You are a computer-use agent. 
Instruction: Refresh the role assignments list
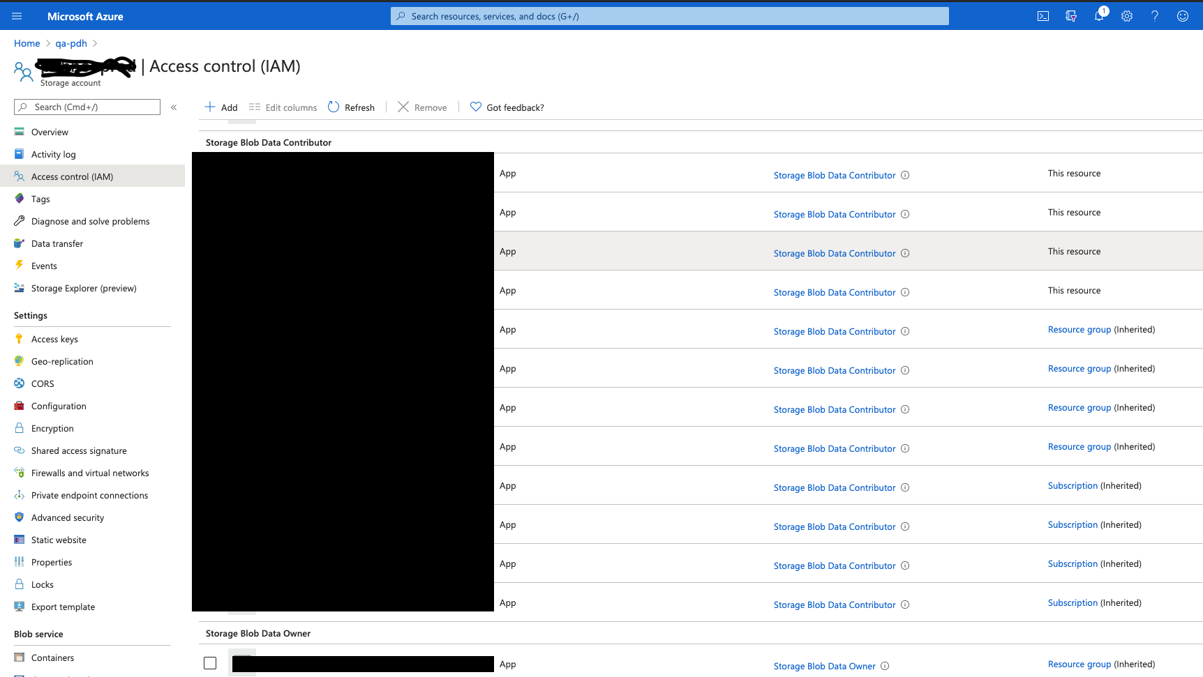pyautogui.click(x=352, y=107)
